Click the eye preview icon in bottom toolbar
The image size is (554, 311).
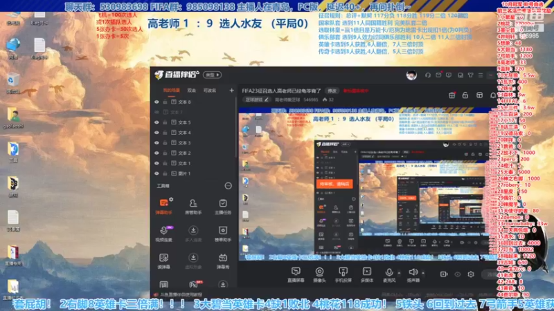pos(458,274)
